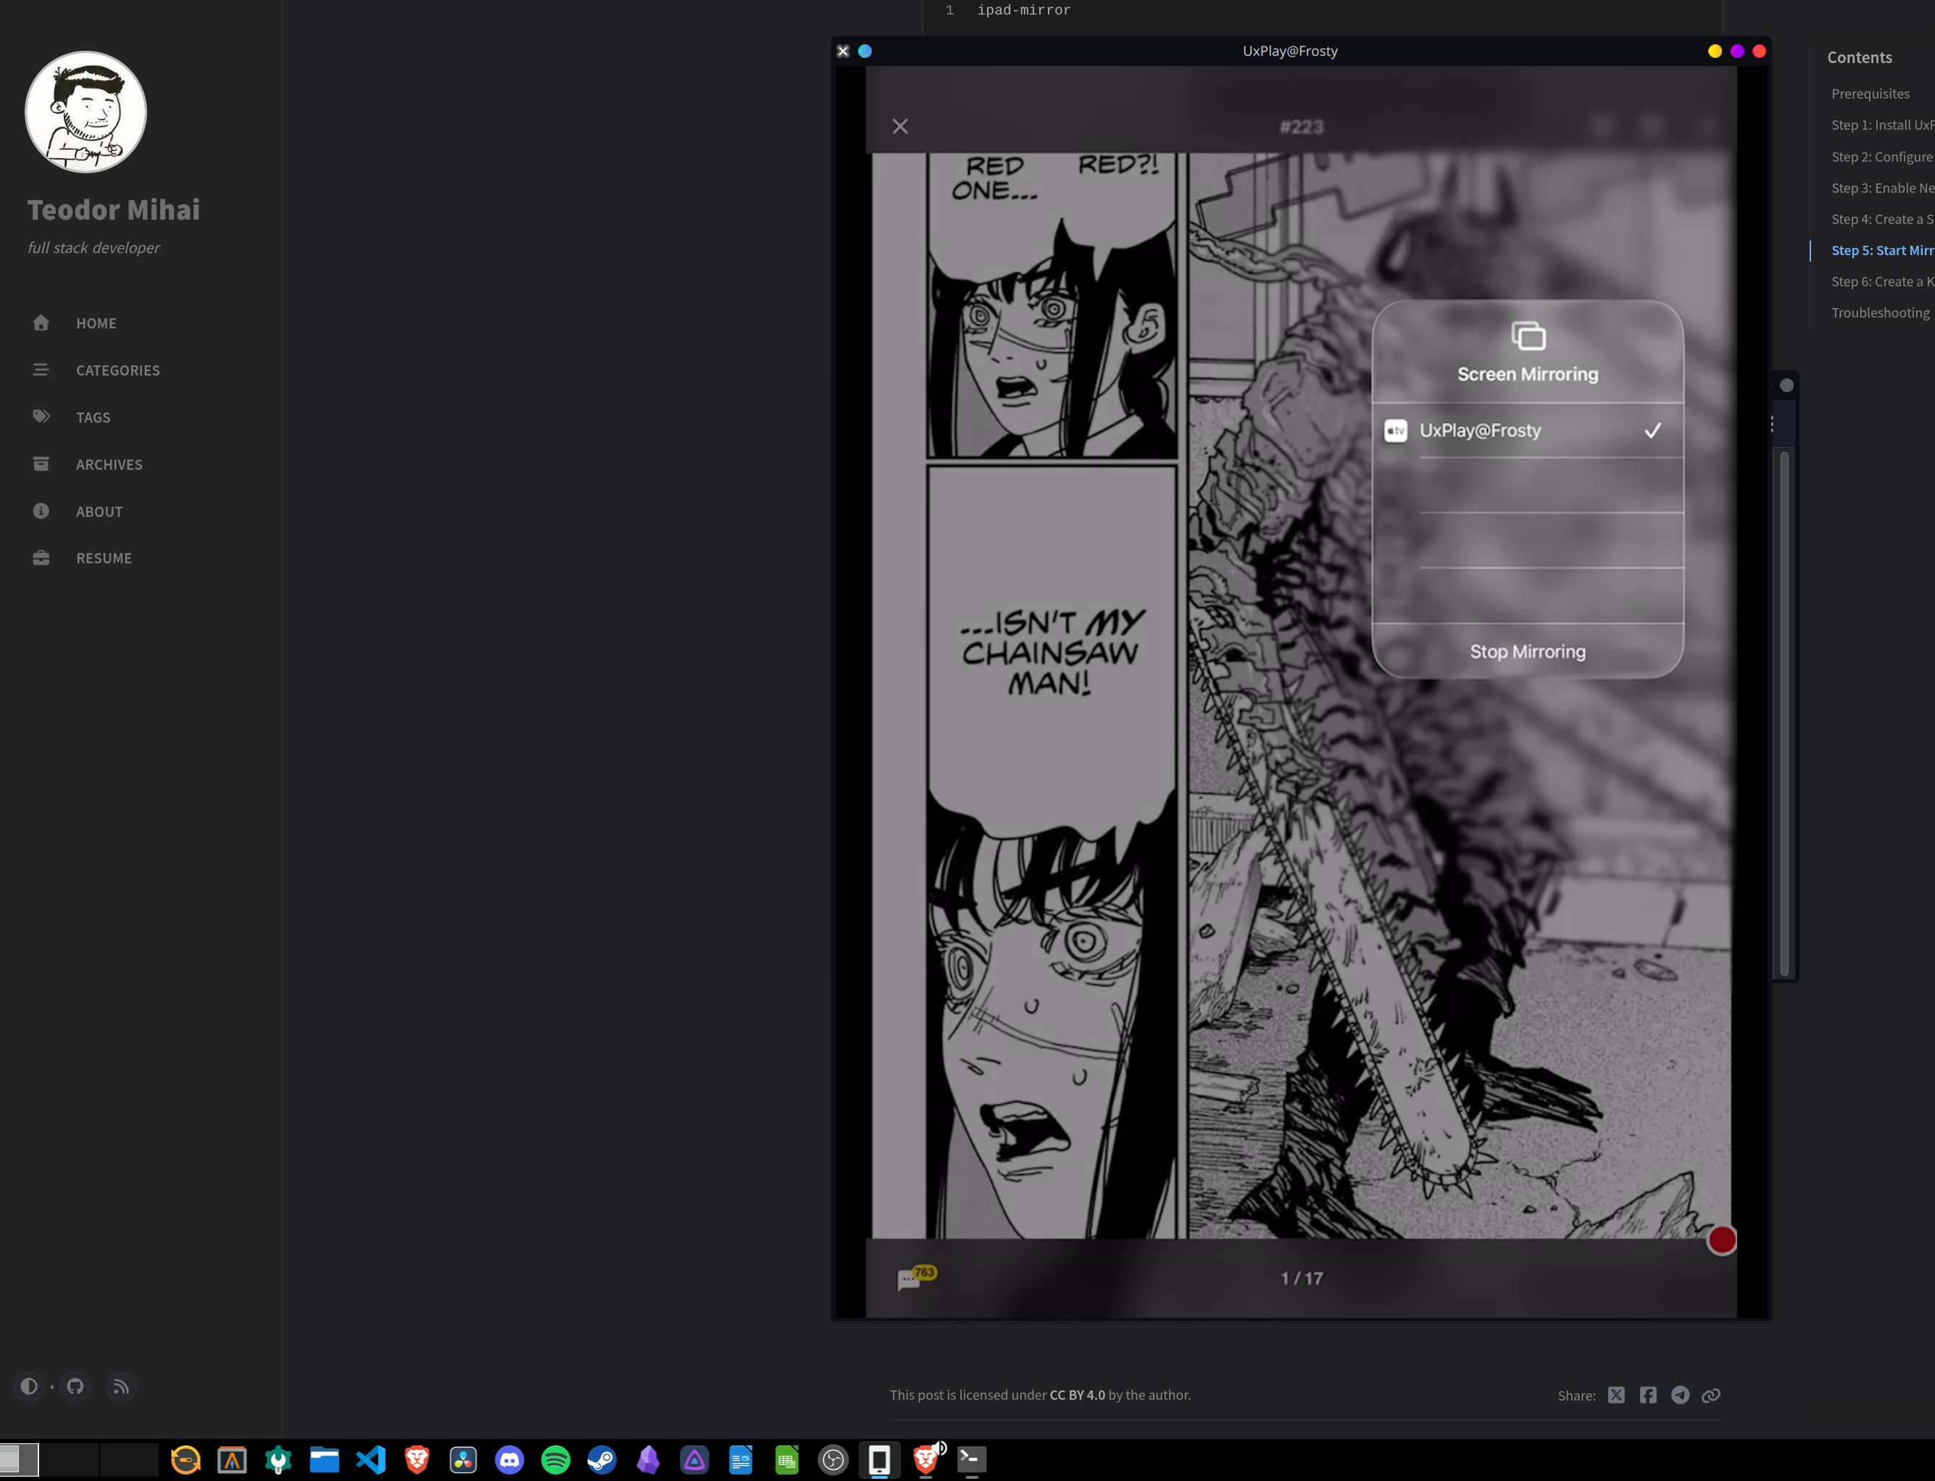Screen dimensions: 1935x1481
Task: Toggle the dark/light theme mode button
Action: pyautogui.click(x=29, y=1387)
